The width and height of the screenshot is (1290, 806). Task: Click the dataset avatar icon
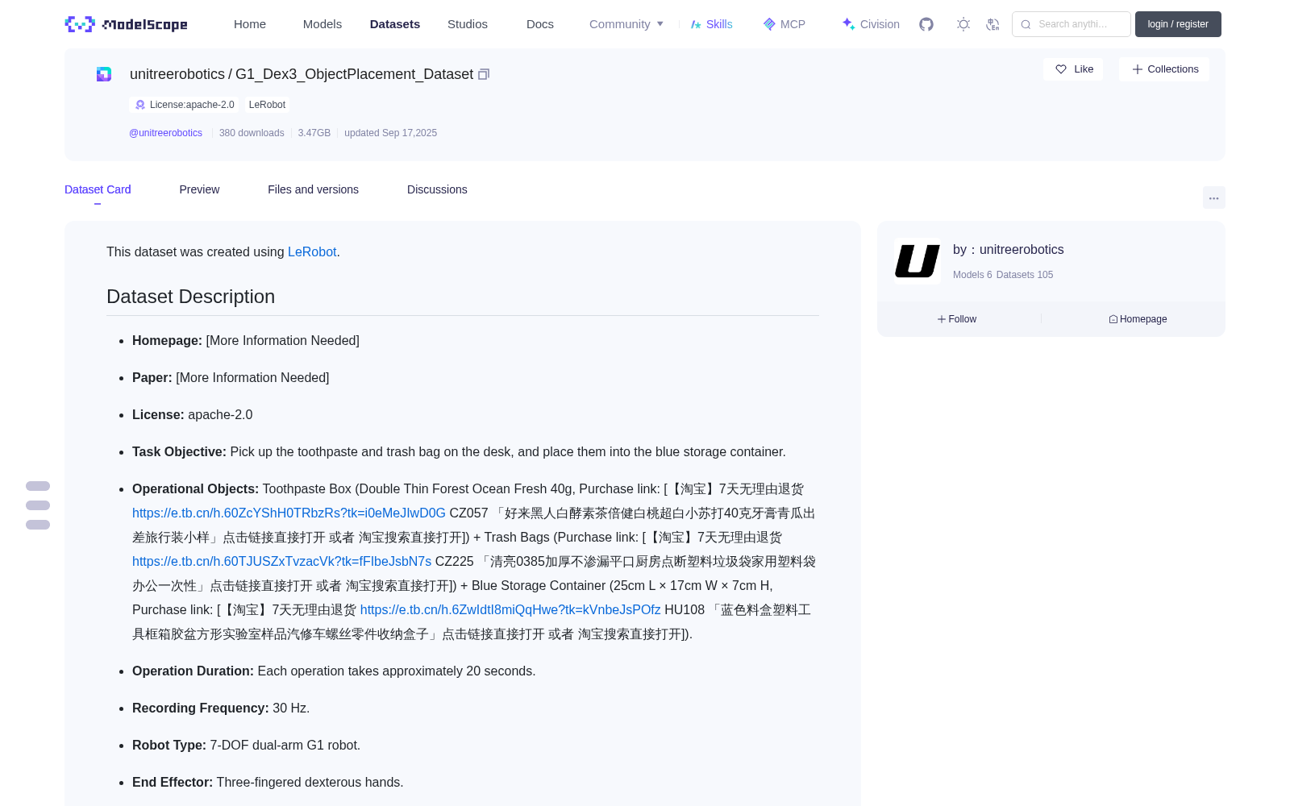tap(104, 74)
